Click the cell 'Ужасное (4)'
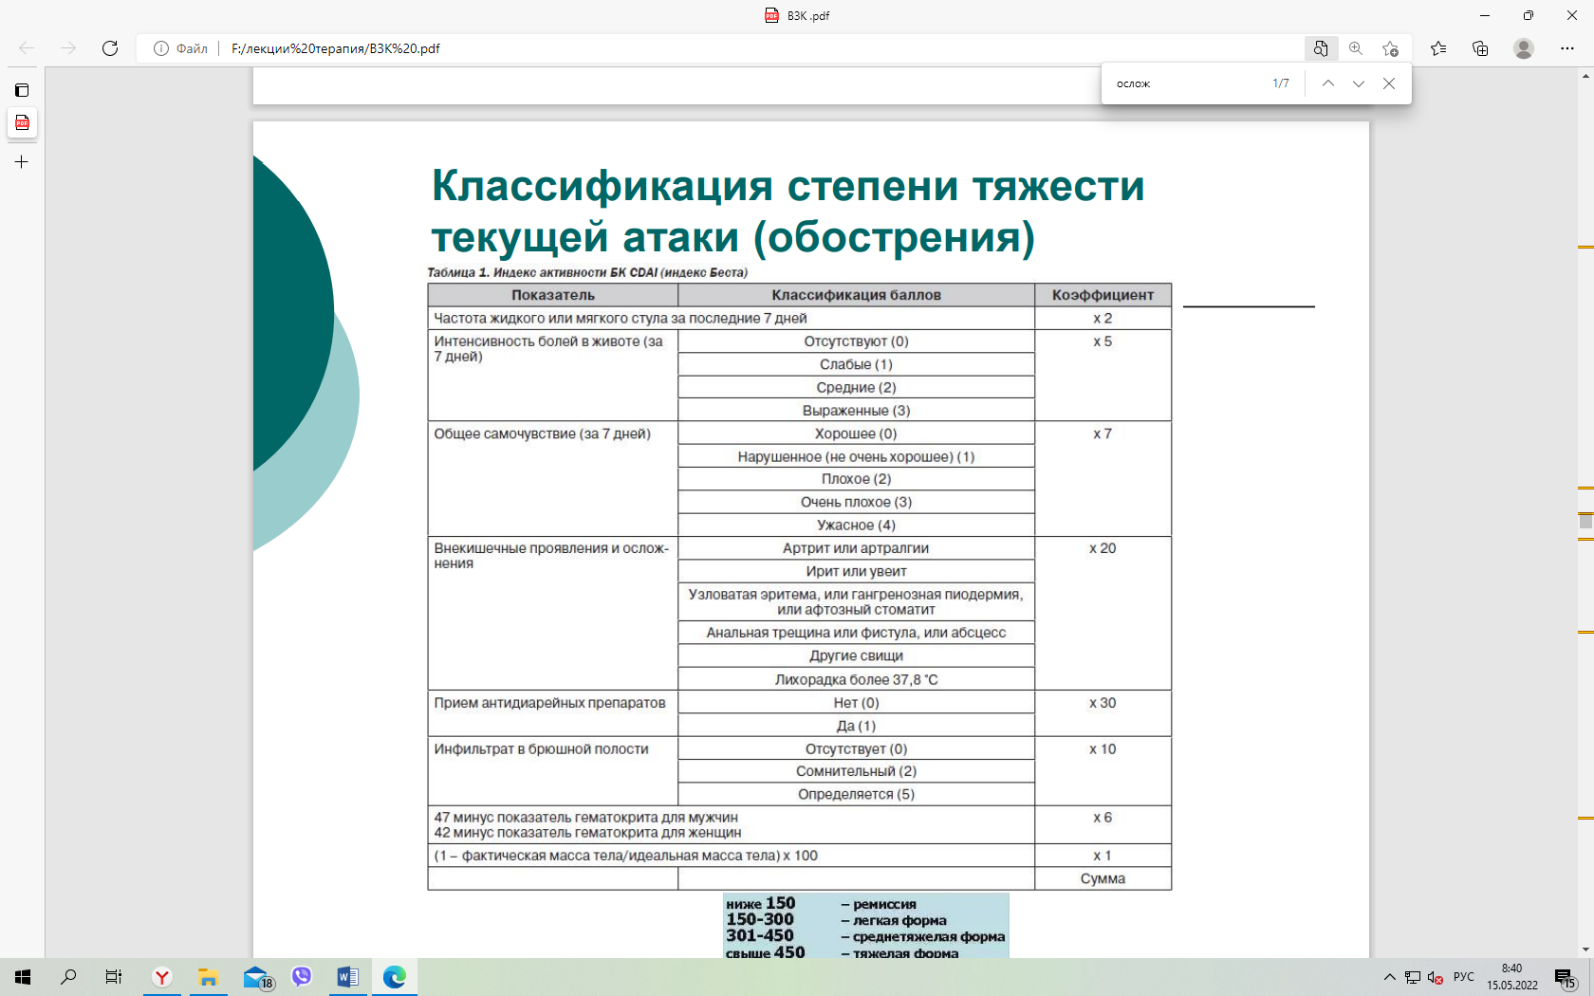The height and width of the screenshot is (996, 1594). point(856,526)
